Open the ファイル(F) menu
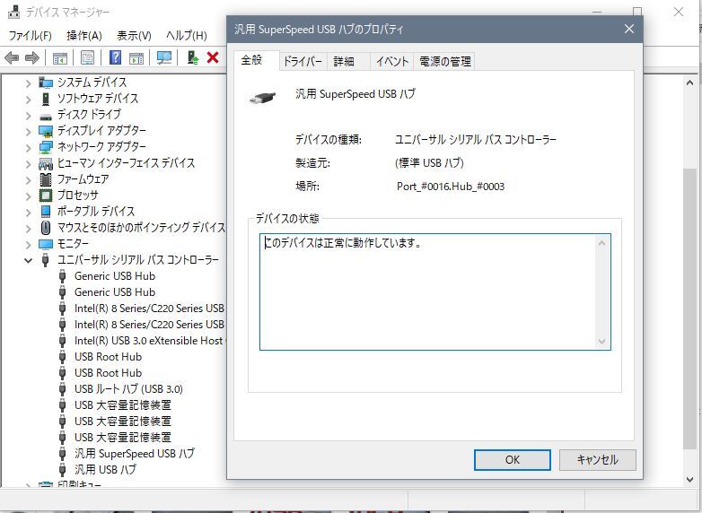The width and height of the screenshot is (702, 513). click(x=30, y=35)
